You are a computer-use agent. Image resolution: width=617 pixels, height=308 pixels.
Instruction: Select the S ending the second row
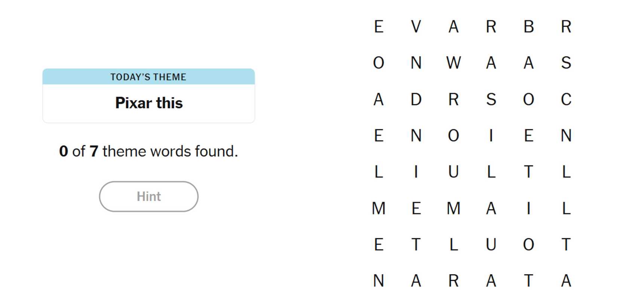[x=566, y=63]
